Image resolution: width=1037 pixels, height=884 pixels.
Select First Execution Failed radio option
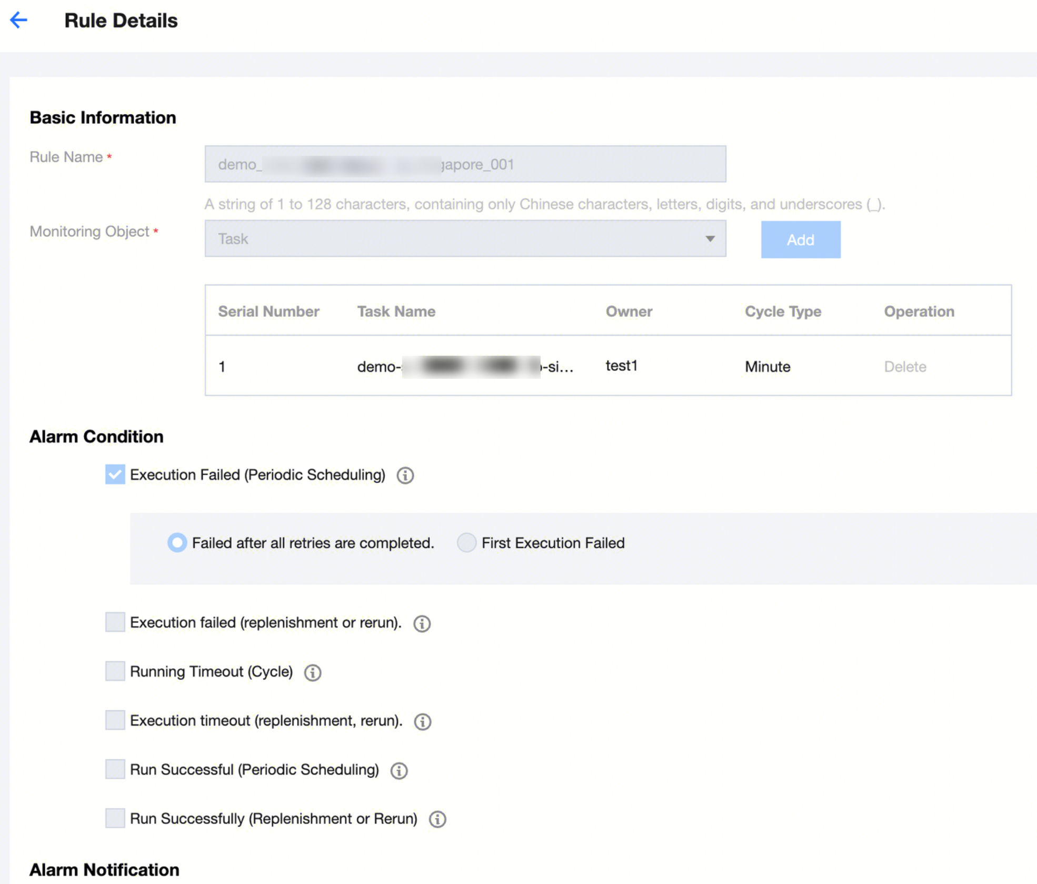pyautogui.click(x=466, y=543)
